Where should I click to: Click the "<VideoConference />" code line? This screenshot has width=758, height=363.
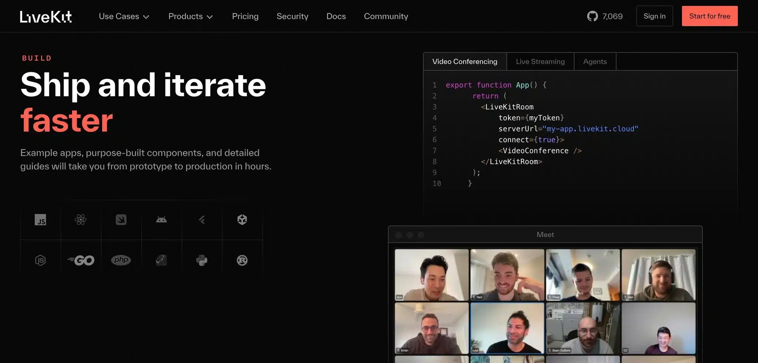click(540, 151)
